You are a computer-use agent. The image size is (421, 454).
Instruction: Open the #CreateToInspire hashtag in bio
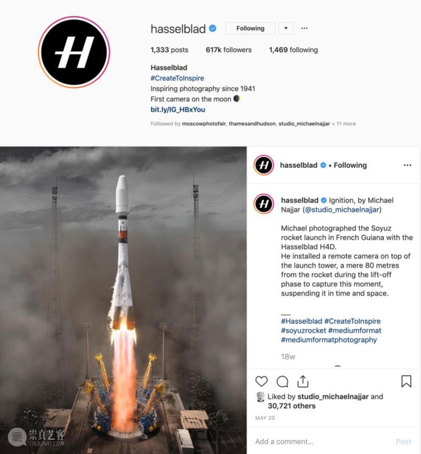pyautogui.click(x=177, y=78)
